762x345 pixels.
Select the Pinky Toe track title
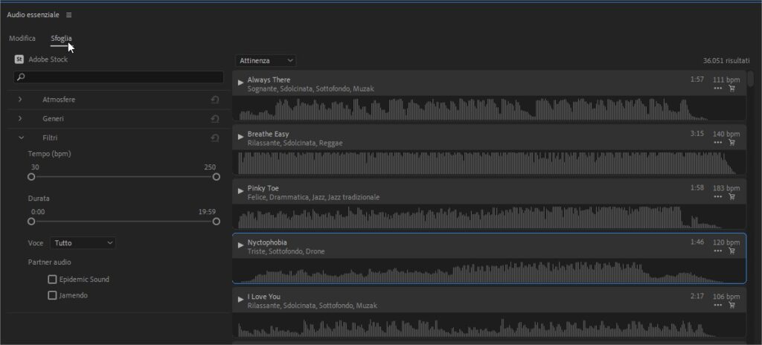click(263, 188)
